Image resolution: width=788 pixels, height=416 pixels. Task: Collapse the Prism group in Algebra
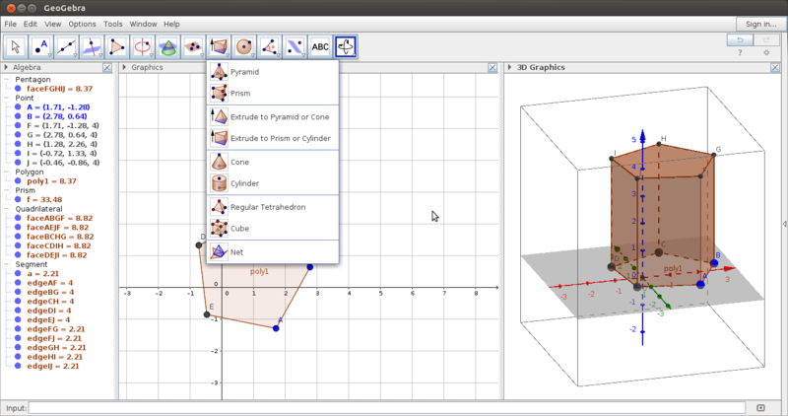coord(7,190)
